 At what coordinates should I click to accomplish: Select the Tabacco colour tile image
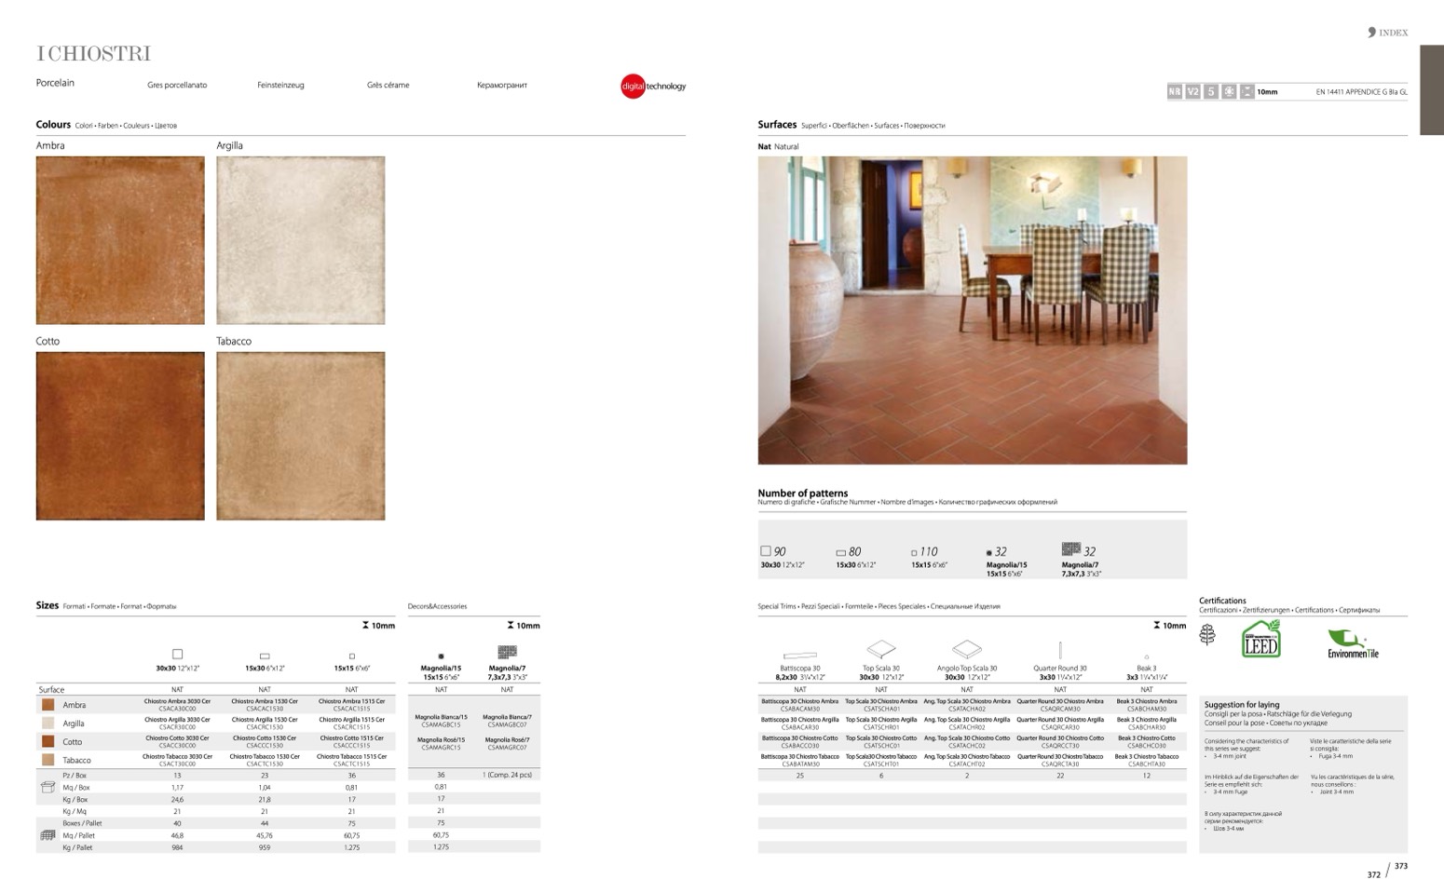(x=300, y=436)
